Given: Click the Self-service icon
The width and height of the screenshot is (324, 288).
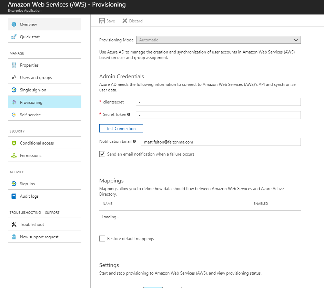Looking at the screenshot, I should [x=14, y=115].
